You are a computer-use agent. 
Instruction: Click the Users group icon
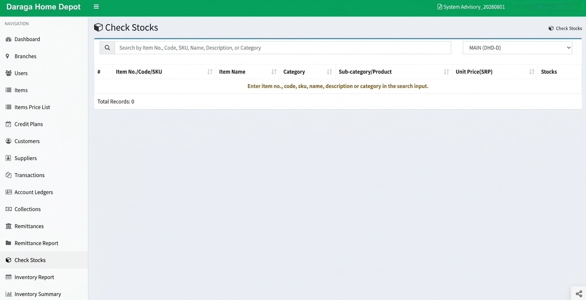tap(8, 73)
